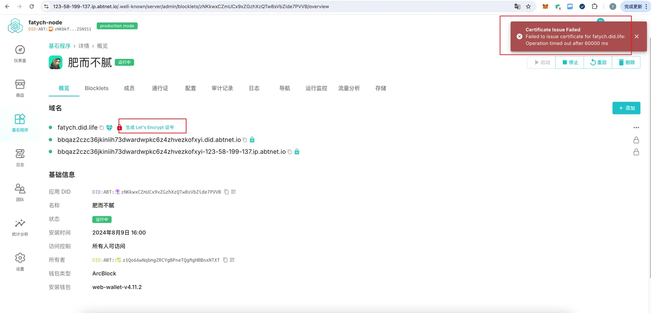The image size is (651, 313).
Task: Click the diamond icon beside fatych.did.life
Action: click(109, 128)
